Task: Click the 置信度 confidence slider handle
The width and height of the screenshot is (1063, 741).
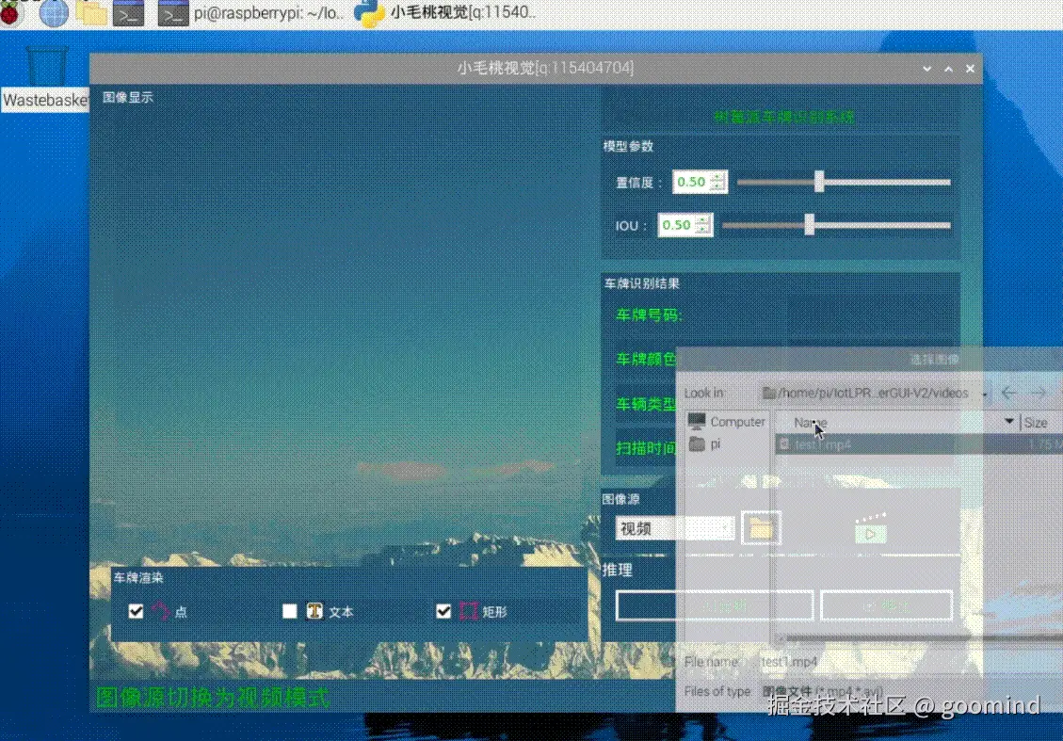Action: [x=818, y=181]
